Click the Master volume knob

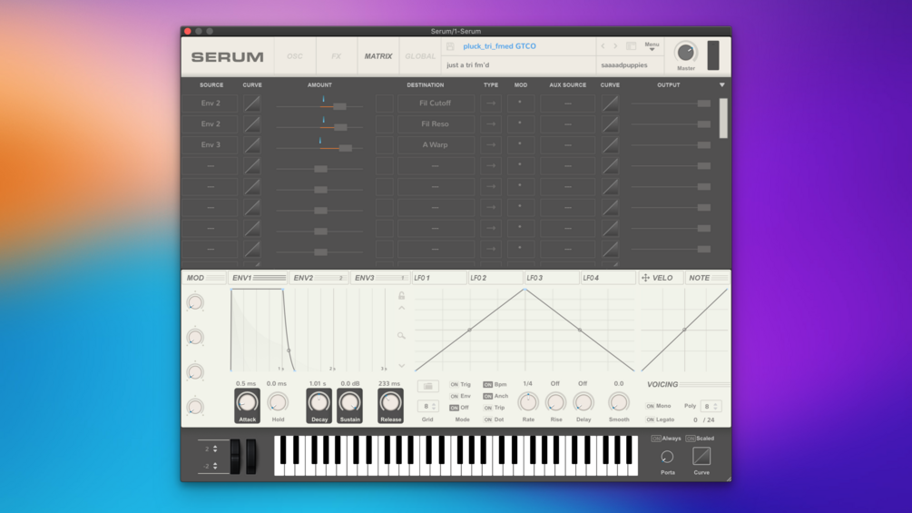686,53
